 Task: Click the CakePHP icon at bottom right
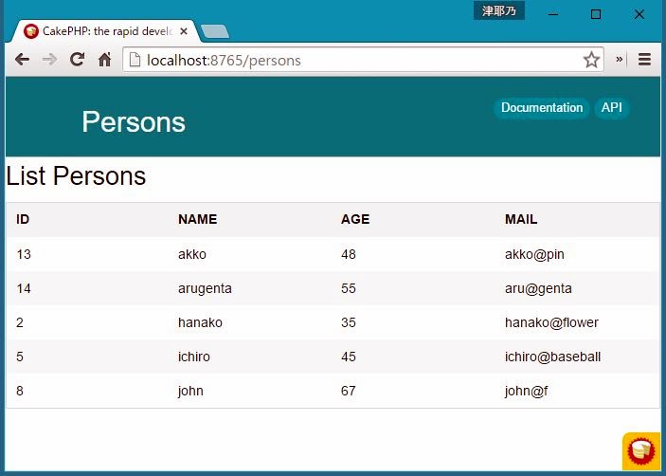[x=641, y=450]
